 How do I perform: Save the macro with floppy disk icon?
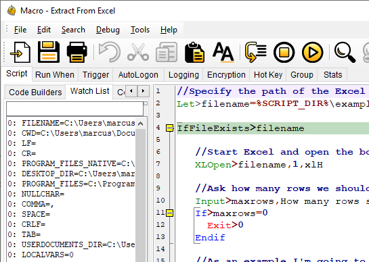(x=49, y=52)
